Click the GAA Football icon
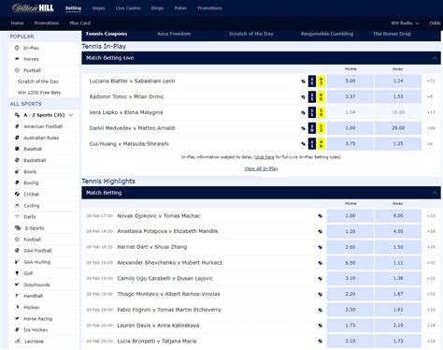This screenshot has width=443, height=350. [x=17, y=251]
